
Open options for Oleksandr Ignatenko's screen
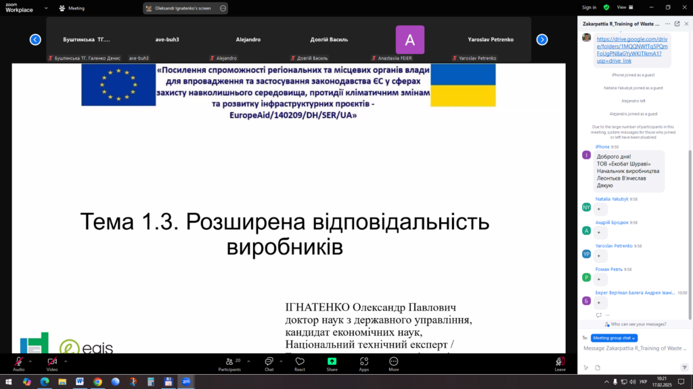click(x=223, y=8)
